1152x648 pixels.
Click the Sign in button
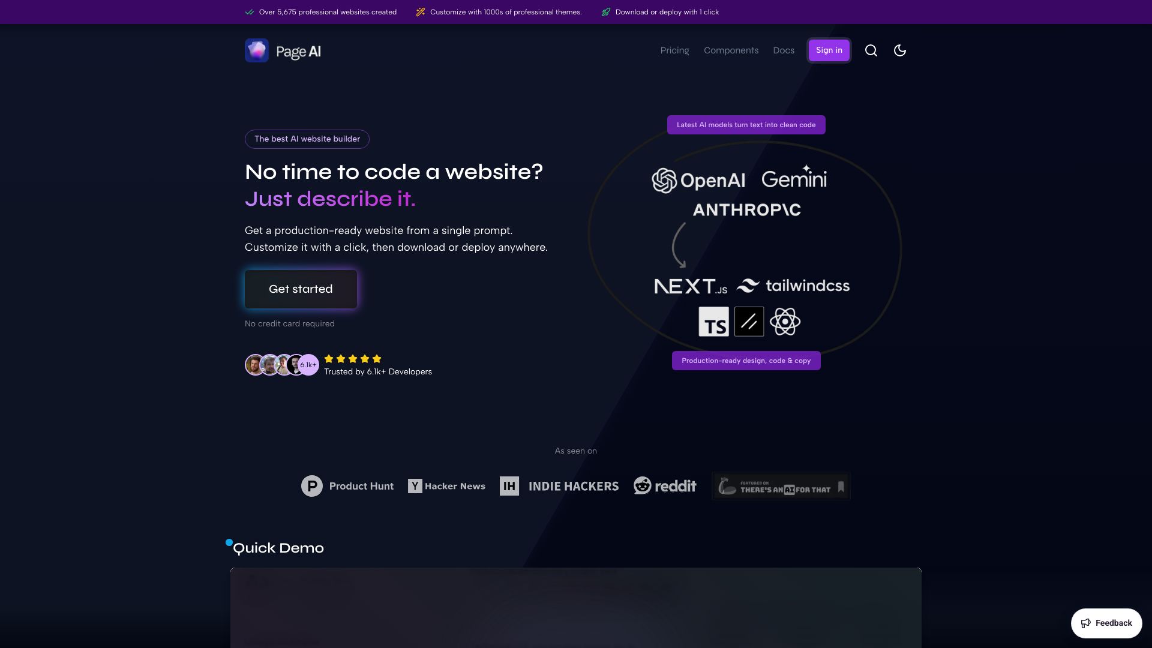click(x=829, y=50)
